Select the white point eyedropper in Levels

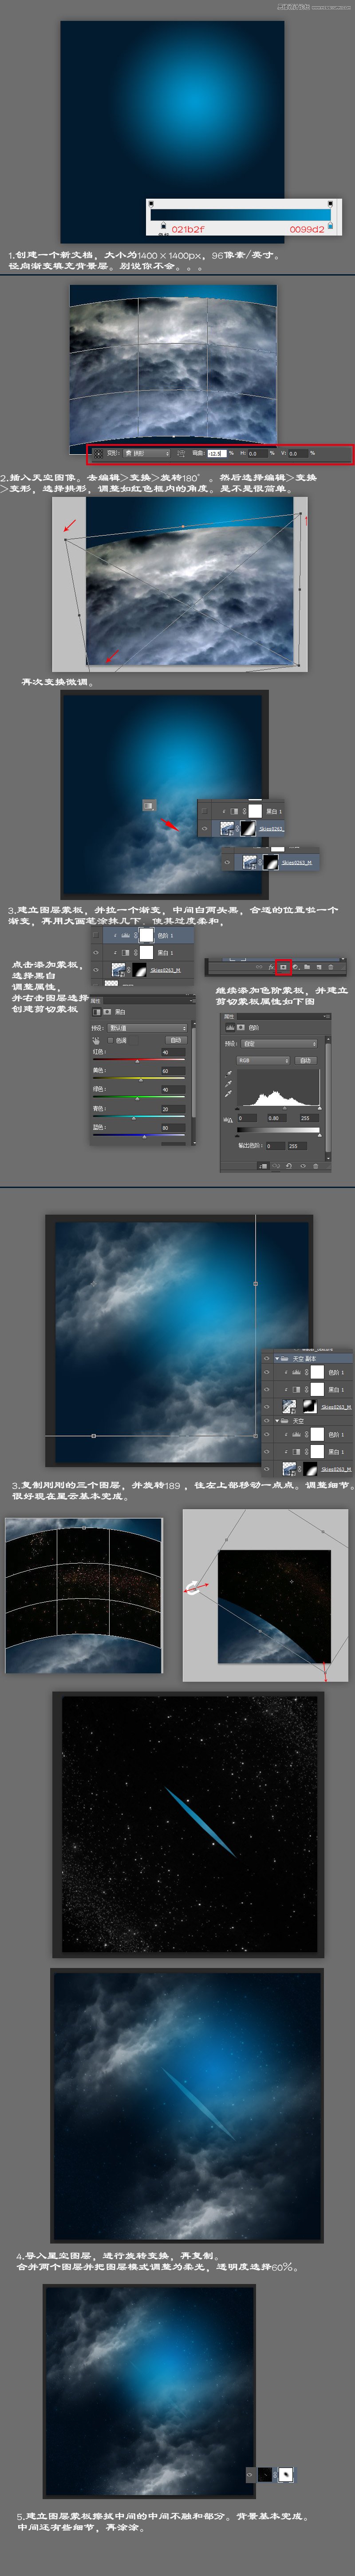pyautogui.click(x=229, y=1095)
